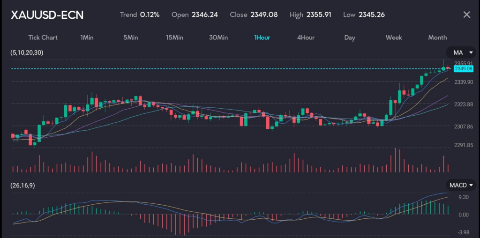Image resolution: width=480 pixels, height=238 pixels.
Task: Switch to the Week timeframe
Action: [394, 37]
